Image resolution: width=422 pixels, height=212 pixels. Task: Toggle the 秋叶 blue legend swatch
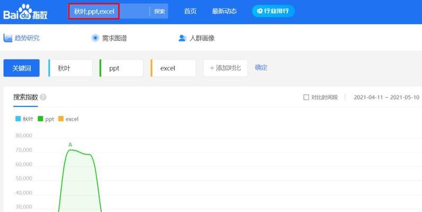point(18,119)
